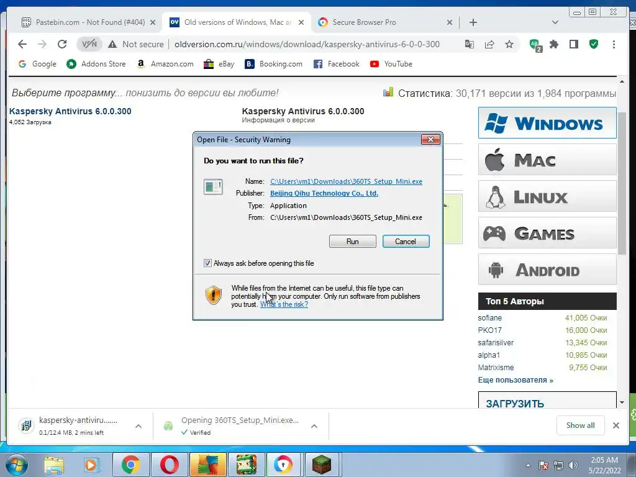Uncheck Always ask before opening this file
Viewport: 636px width, 477px height.
[207, 263]
